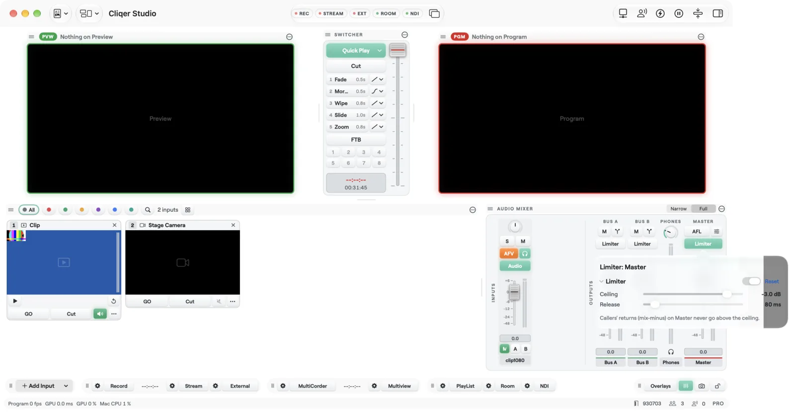This screenshot has width=795, height=412.
Task: Open the Program panel options ellipsis
Action: pos(701,37)
